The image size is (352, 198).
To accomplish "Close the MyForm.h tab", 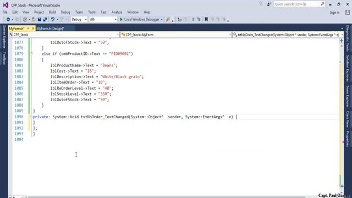I will point(33,29).
